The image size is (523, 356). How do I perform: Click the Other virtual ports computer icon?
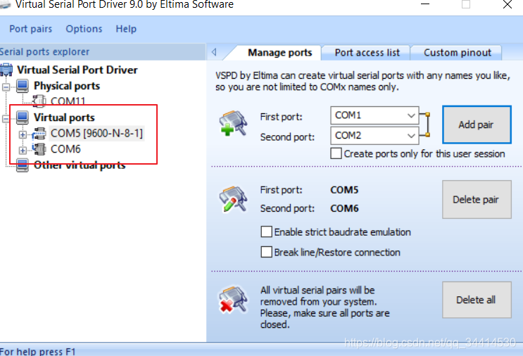[23, 165]
